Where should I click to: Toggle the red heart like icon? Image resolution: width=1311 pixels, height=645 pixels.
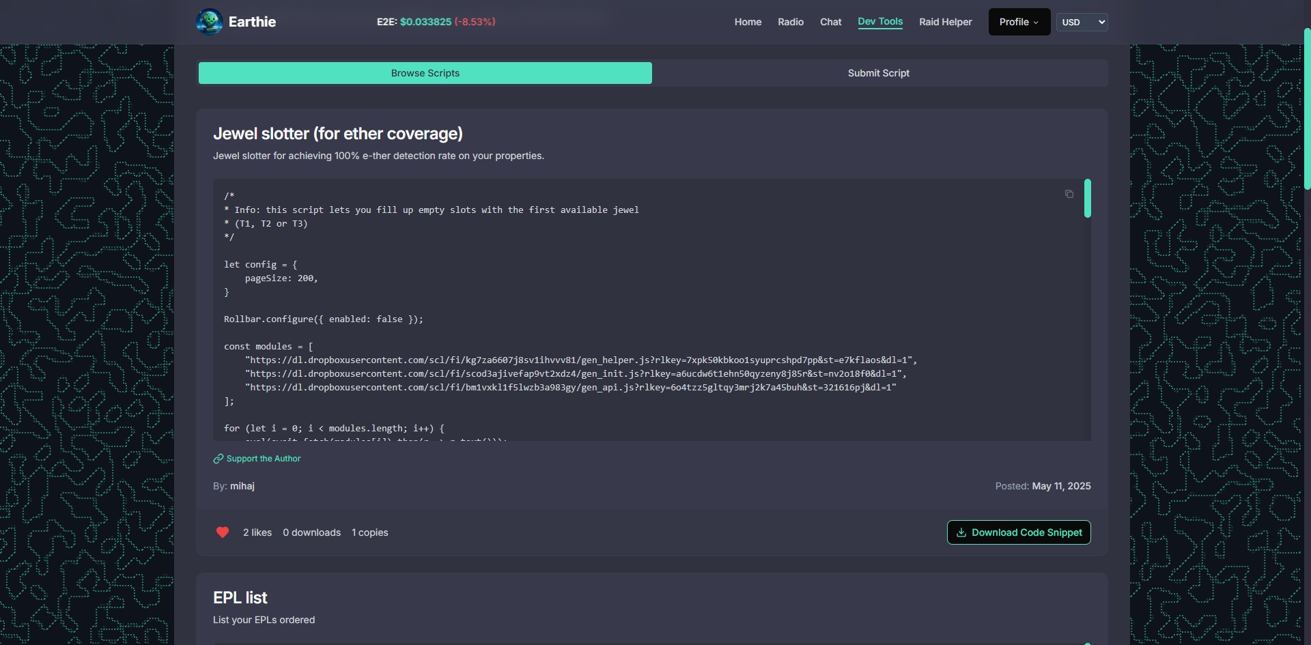coord(223,532)
